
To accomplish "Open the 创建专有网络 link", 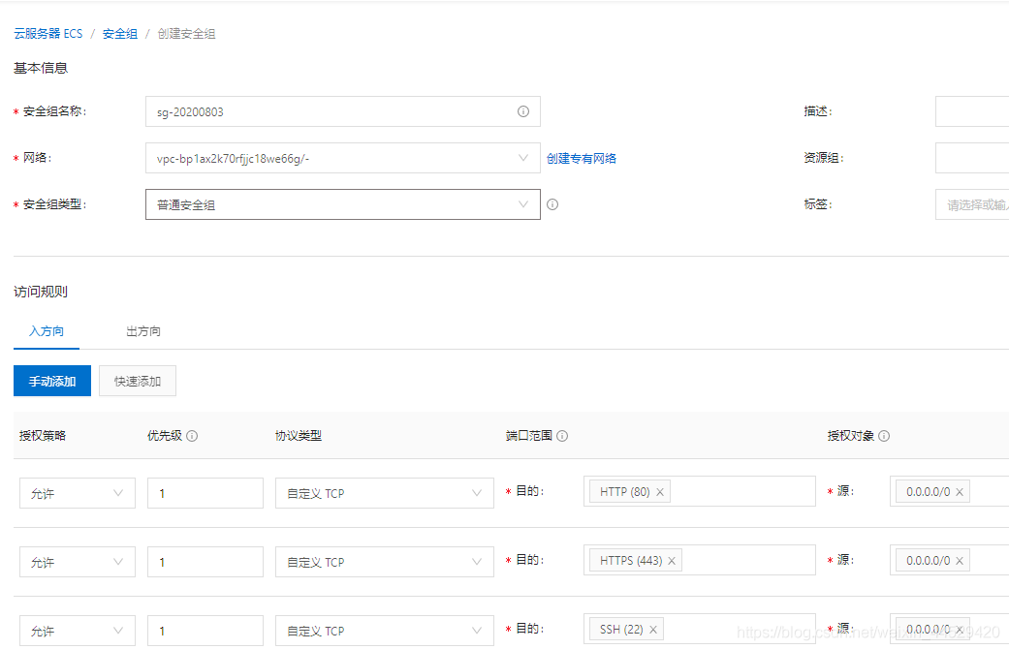I will pyautogui.click(x=582, y=158).
